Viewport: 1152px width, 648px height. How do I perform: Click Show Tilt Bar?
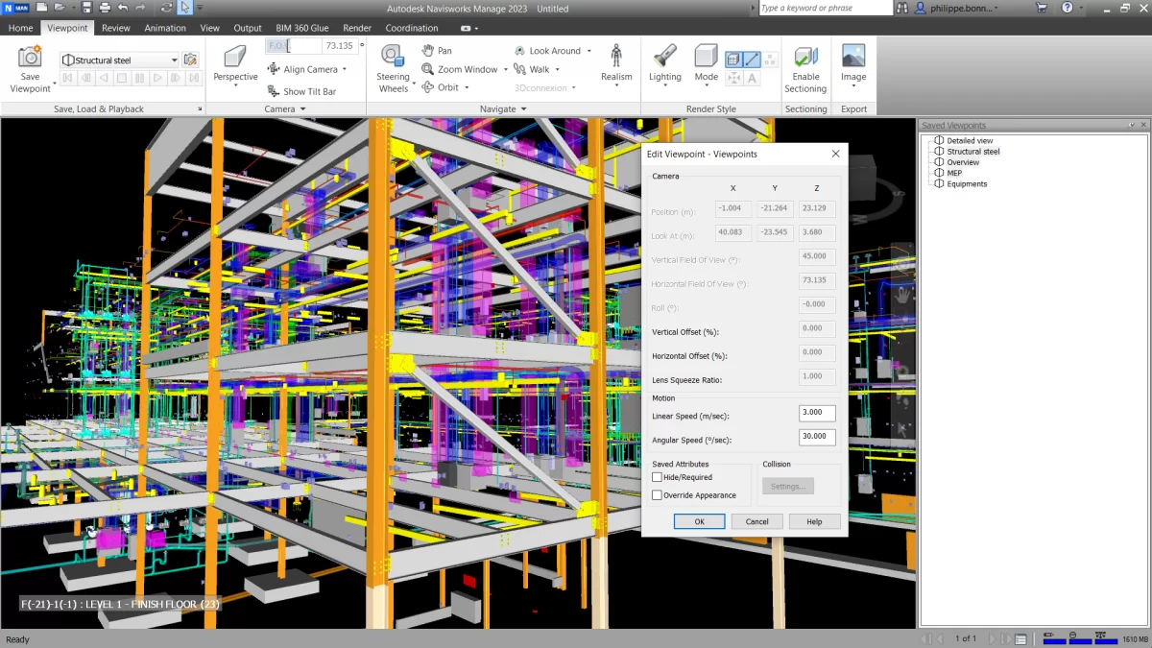pos(301,91)
